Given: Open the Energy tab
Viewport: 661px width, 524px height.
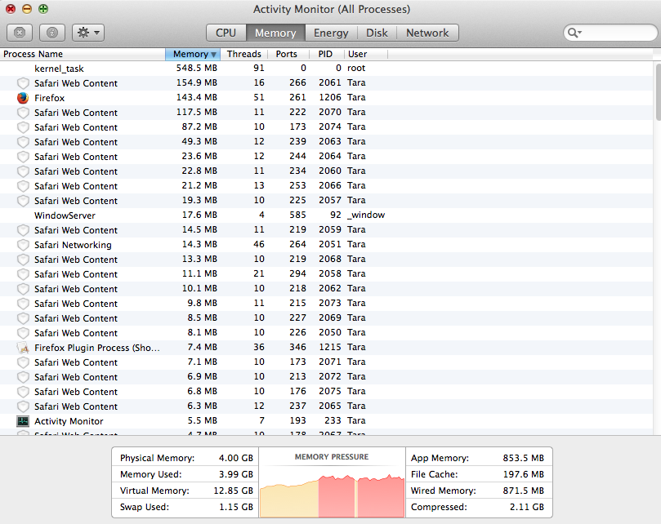Looking at the screenshot, I should [331, 33].
